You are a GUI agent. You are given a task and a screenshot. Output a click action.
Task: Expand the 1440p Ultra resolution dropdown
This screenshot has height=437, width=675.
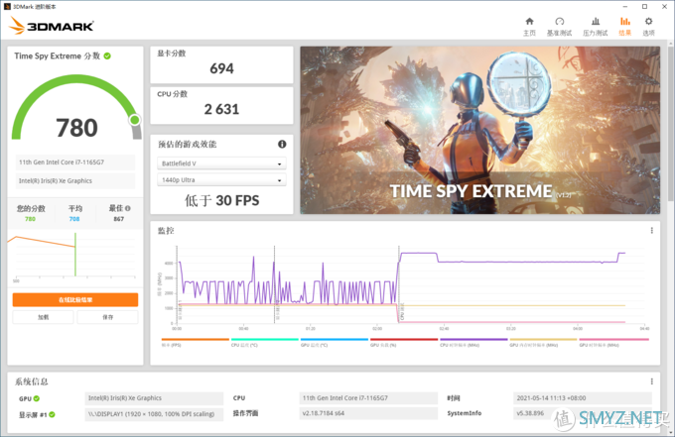(x=221, y=180)
